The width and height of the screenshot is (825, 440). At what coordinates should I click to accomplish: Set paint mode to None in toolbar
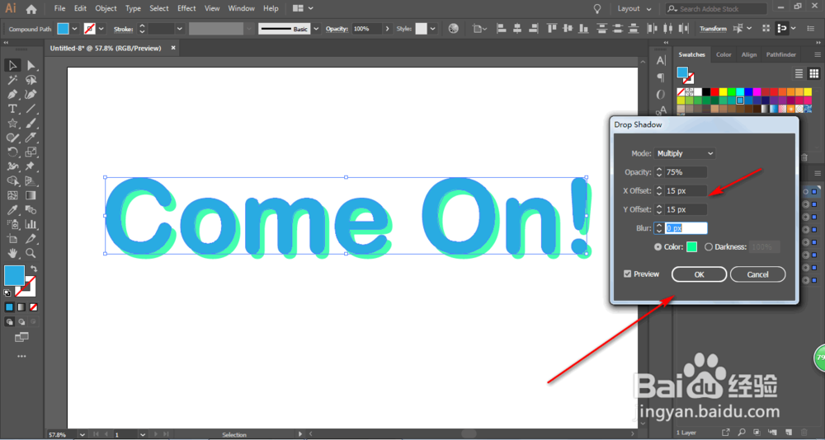(34, 307)
